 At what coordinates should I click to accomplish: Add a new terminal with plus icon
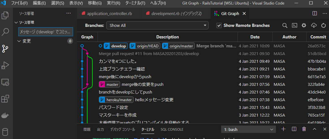pyautogui.click(x=283, y=129)
